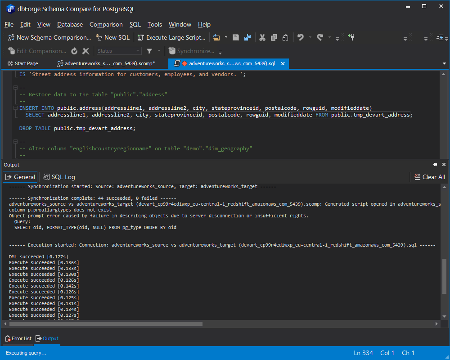Viewport: 450px width, 360px height.
Task: Open the Comparison menu
Action: click(x=106, y=25)
